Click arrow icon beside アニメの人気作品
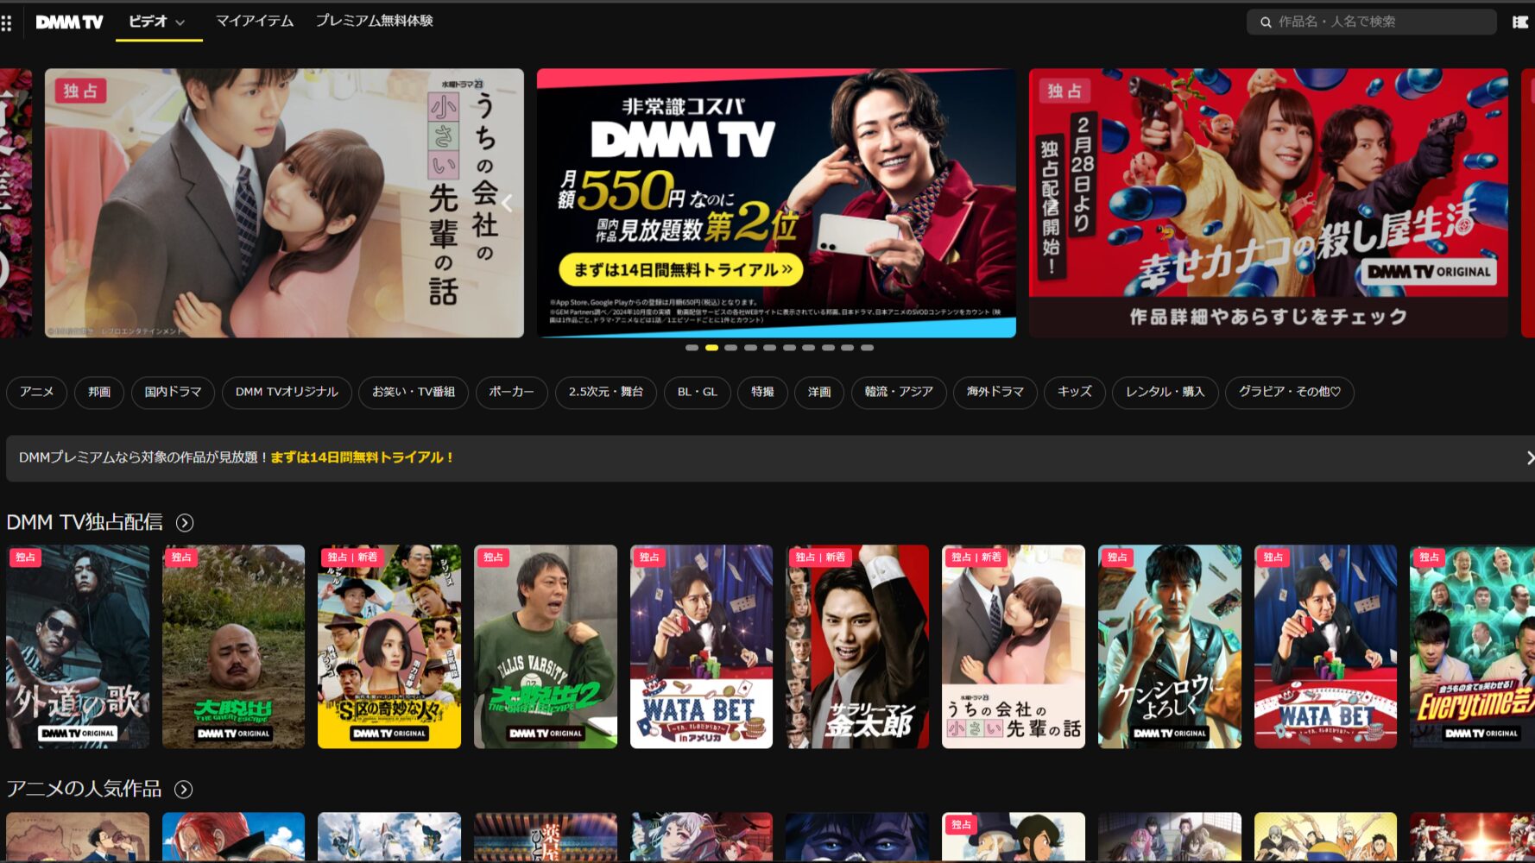1535x863 pixels. 183,790
